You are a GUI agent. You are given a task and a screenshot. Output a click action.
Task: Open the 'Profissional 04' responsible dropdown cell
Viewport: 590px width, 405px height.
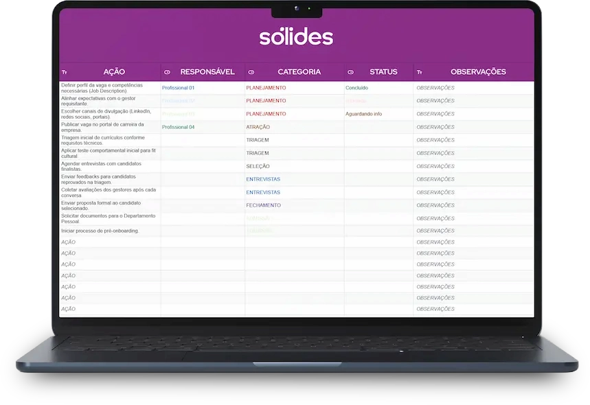coord(203,127)
